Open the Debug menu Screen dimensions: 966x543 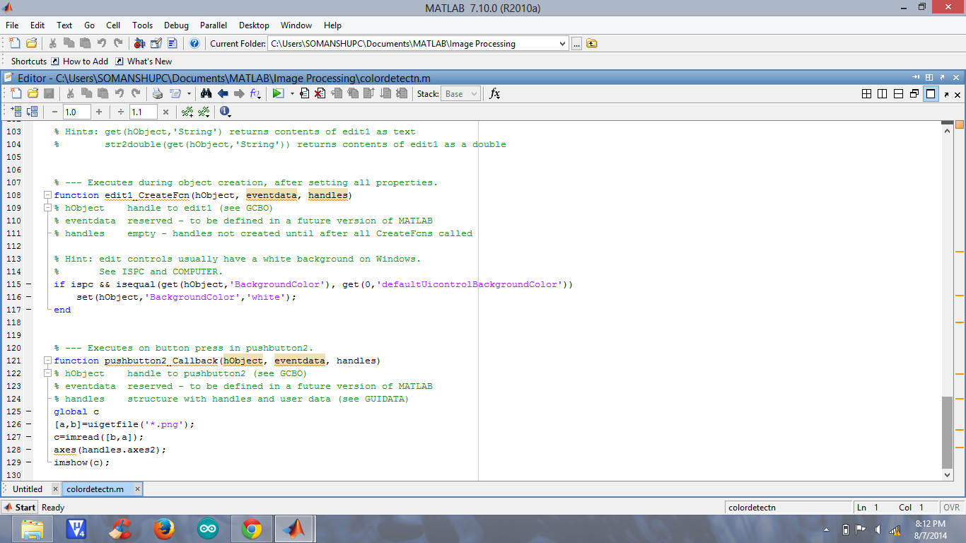tap(176, 25)
